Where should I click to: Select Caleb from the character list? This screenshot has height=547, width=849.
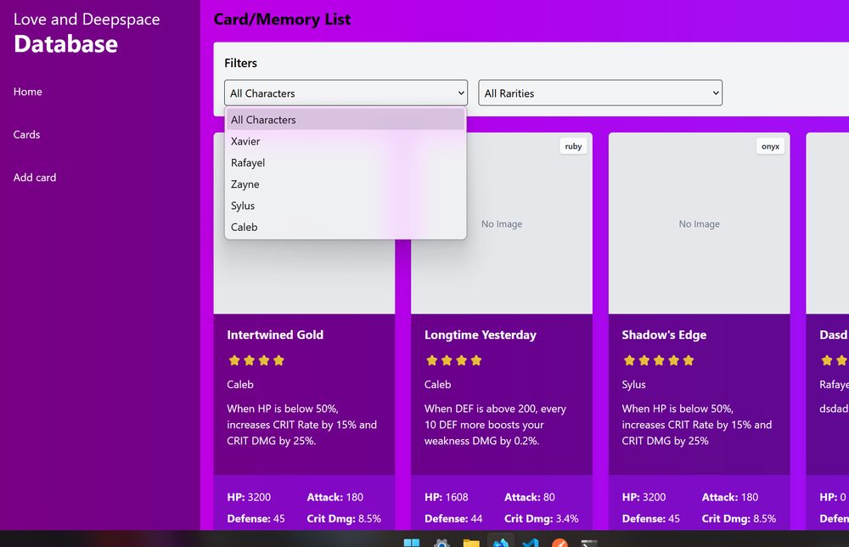(x=346, y=227)
